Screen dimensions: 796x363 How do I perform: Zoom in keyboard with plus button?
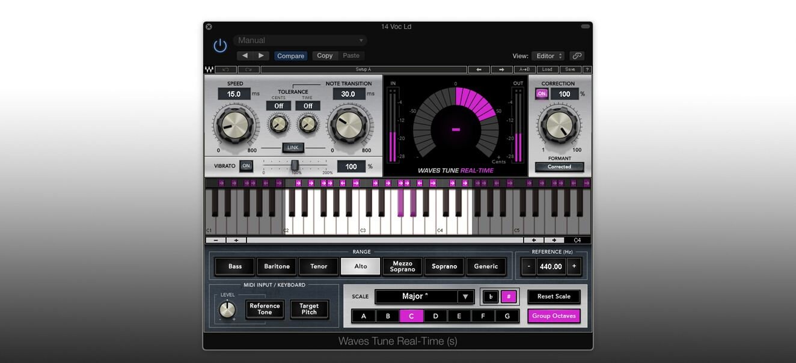(x=236, y=240)
